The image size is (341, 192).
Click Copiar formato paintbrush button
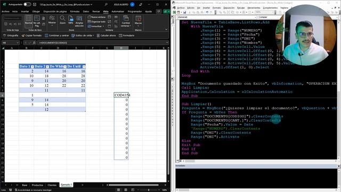[31, 36]
